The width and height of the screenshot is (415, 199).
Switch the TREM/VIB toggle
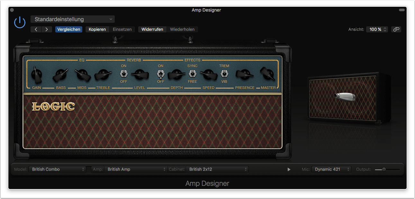pyautogui.click(x=224, y=74)
